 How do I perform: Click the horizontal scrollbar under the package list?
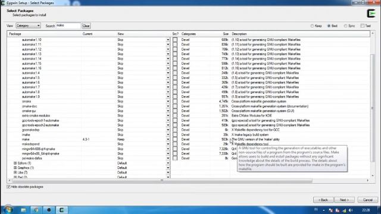click(161, 181)
